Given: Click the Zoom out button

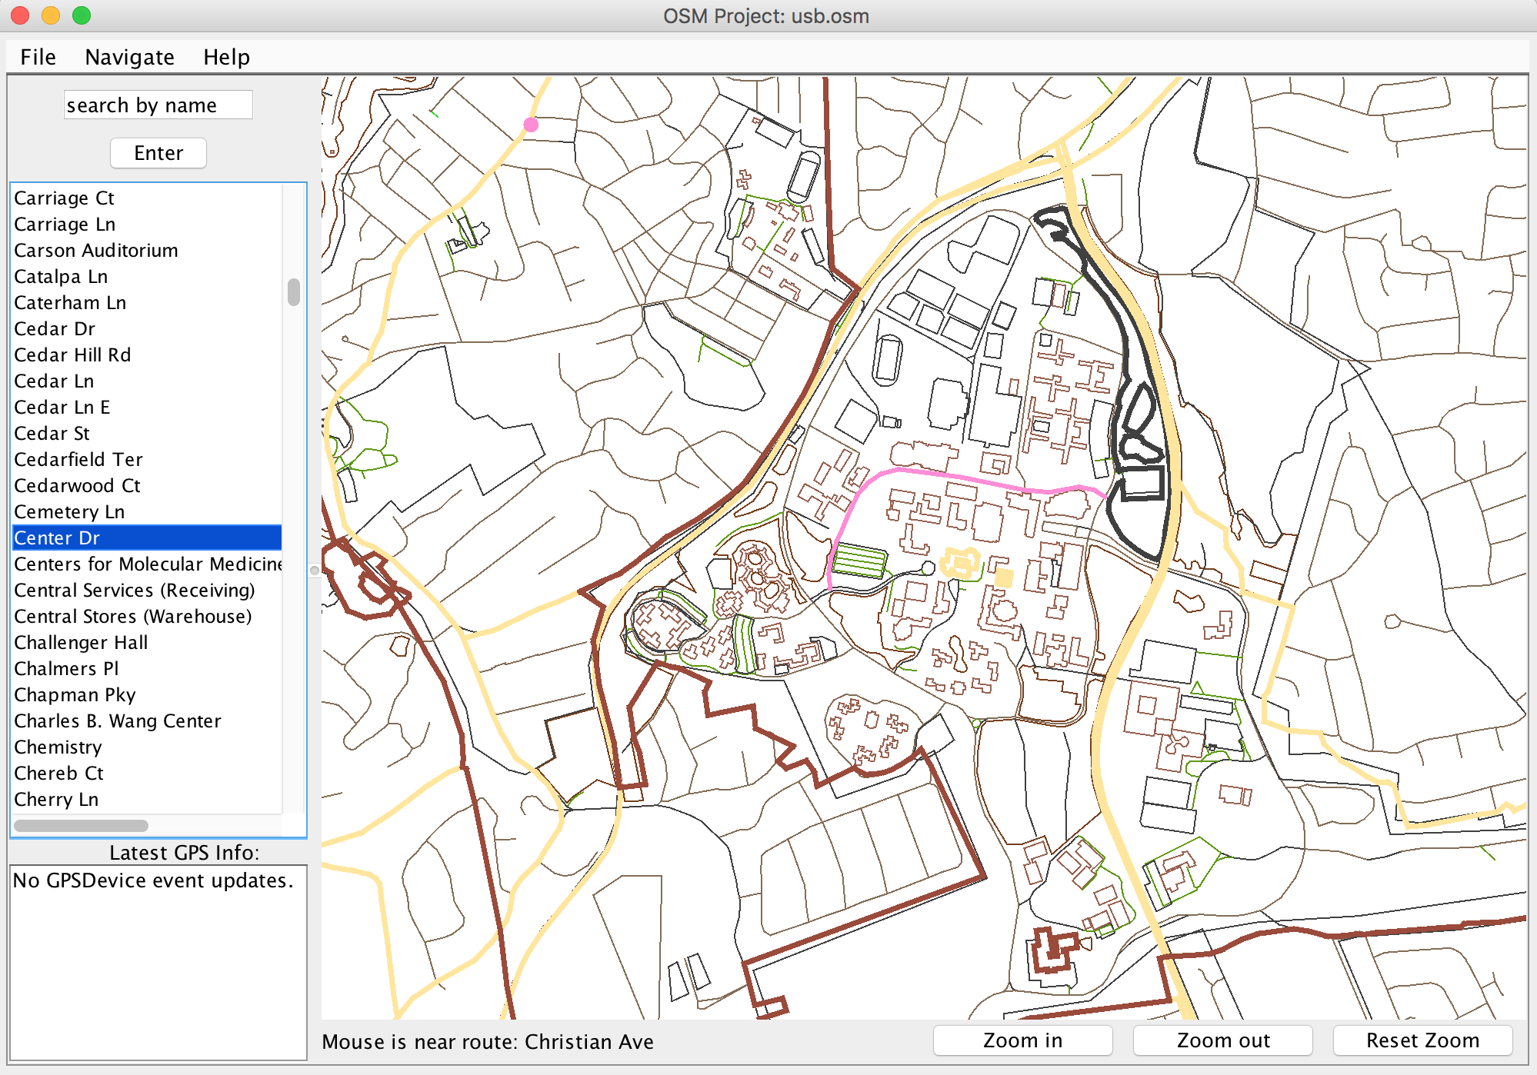Looking at the screenshot, I should point(1222,1040).
